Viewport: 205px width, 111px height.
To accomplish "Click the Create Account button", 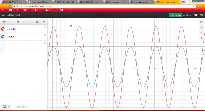I will (176, 15).
